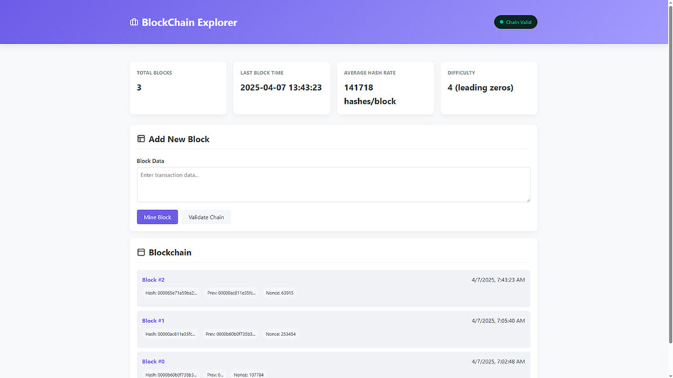Click the textarea resize handle corner
The width and height of the screenshot is (673, 378).
pyautogui.click(x=528, y=199)
